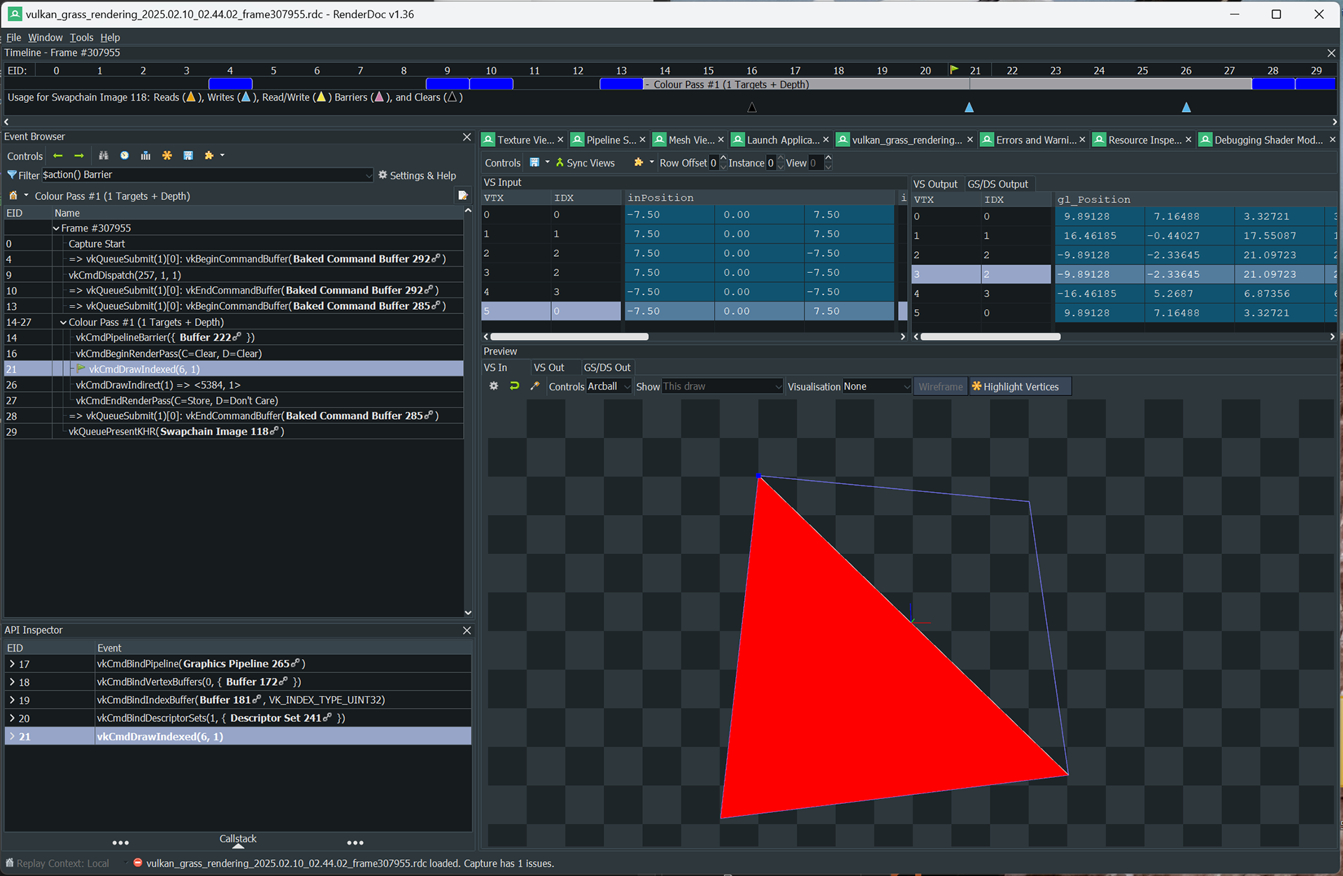Open the Tools menu

(81, 38)
